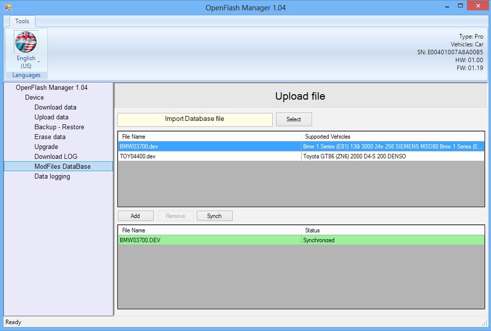The image size is (491, 331).
Task: Click the Ready status bar text
Action: tap(13, 322)
